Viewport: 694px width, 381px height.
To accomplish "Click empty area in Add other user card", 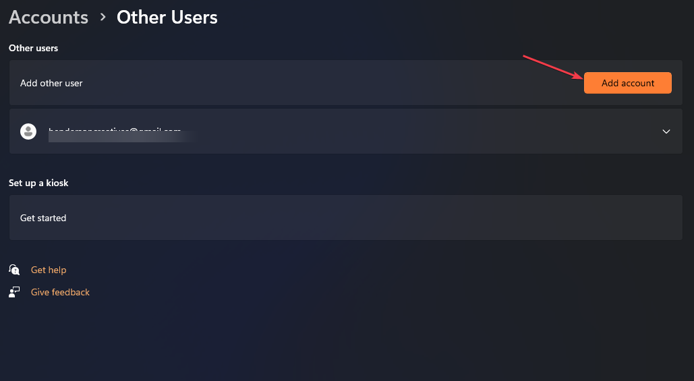I will pos(332,83).
